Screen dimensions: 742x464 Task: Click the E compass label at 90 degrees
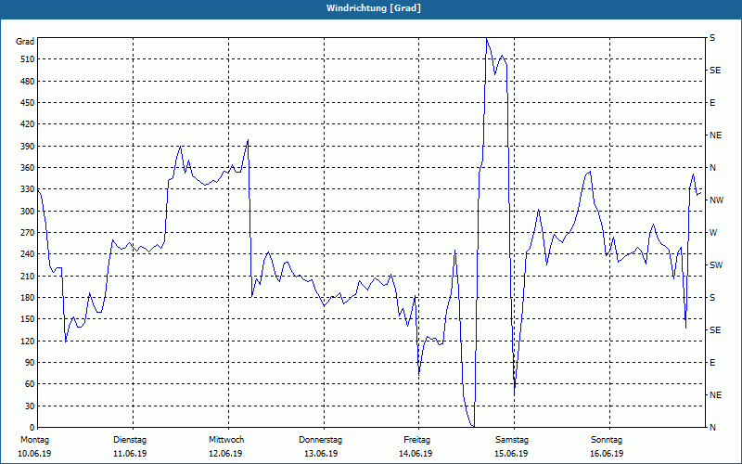tap(712, 363)
